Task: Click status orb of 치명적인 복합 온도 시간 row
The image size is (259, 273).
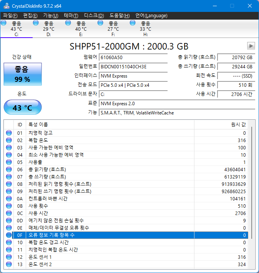Action: point(9,250)
